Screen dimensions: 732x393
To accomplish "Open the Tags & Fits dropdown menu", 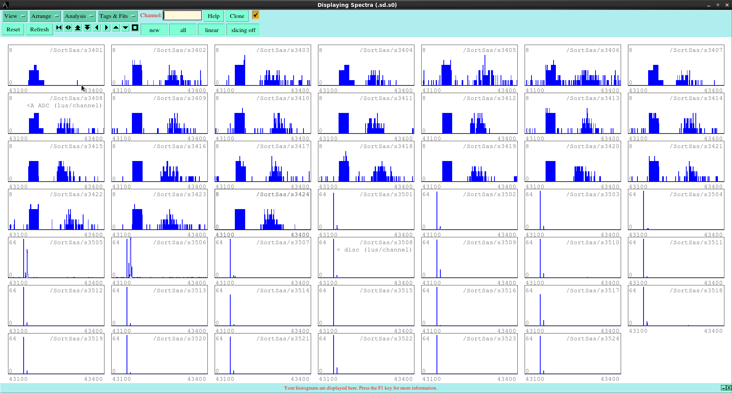I will click(x=117, y=16).
